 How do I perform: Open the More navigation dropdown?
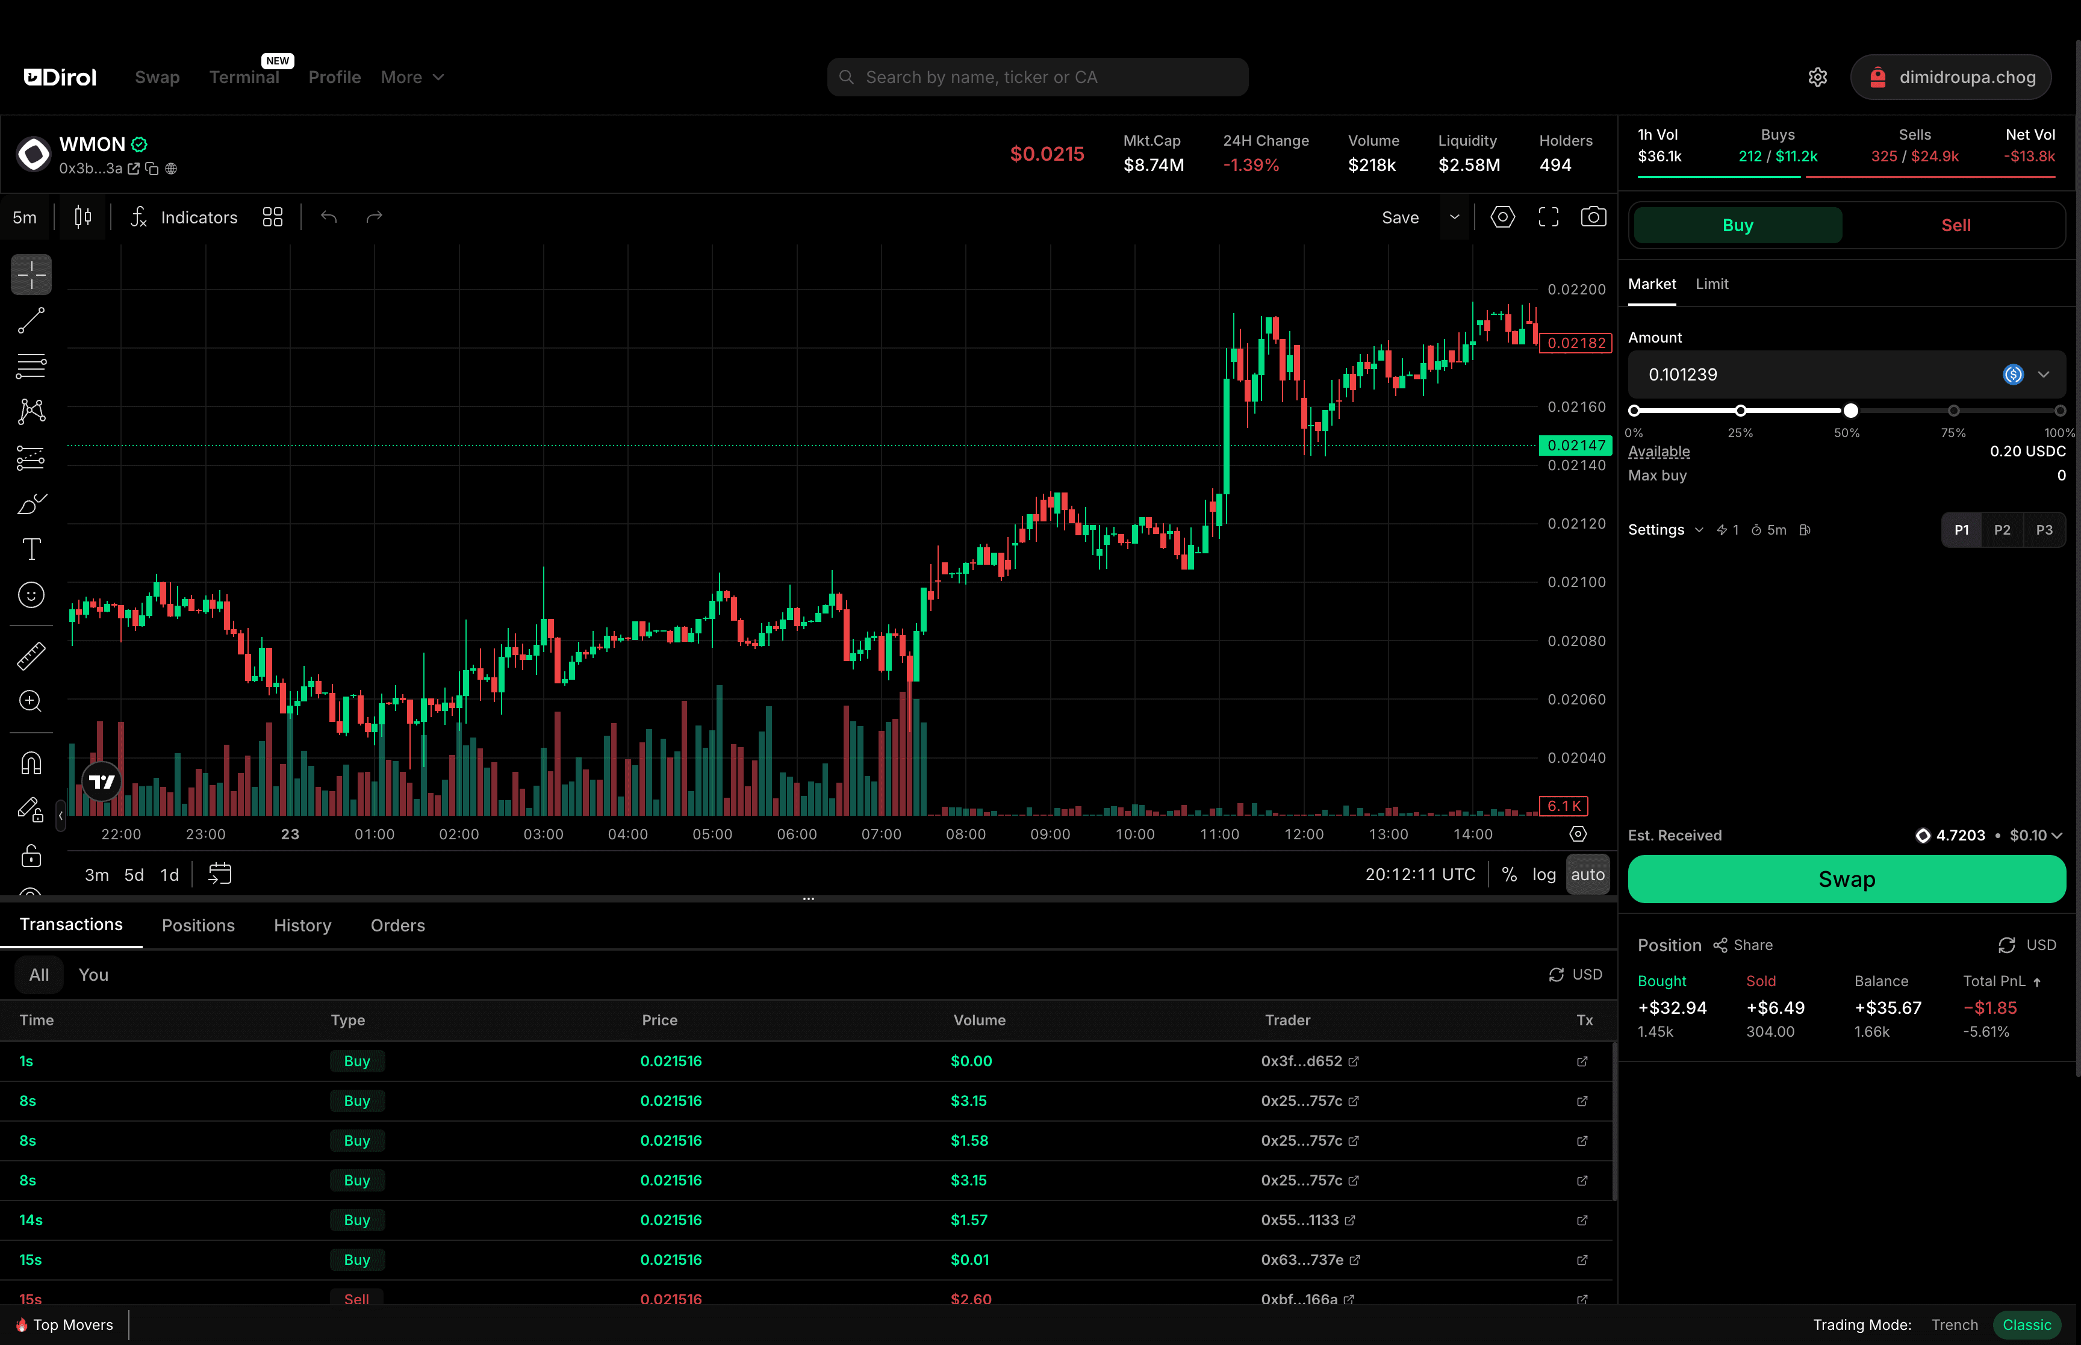click(x=411, y=77)
